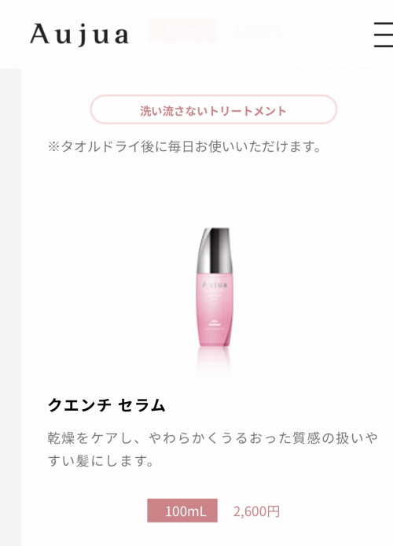Click the bottle reflection below the product
Screen dimensions: 393x546
pos(214,362)
